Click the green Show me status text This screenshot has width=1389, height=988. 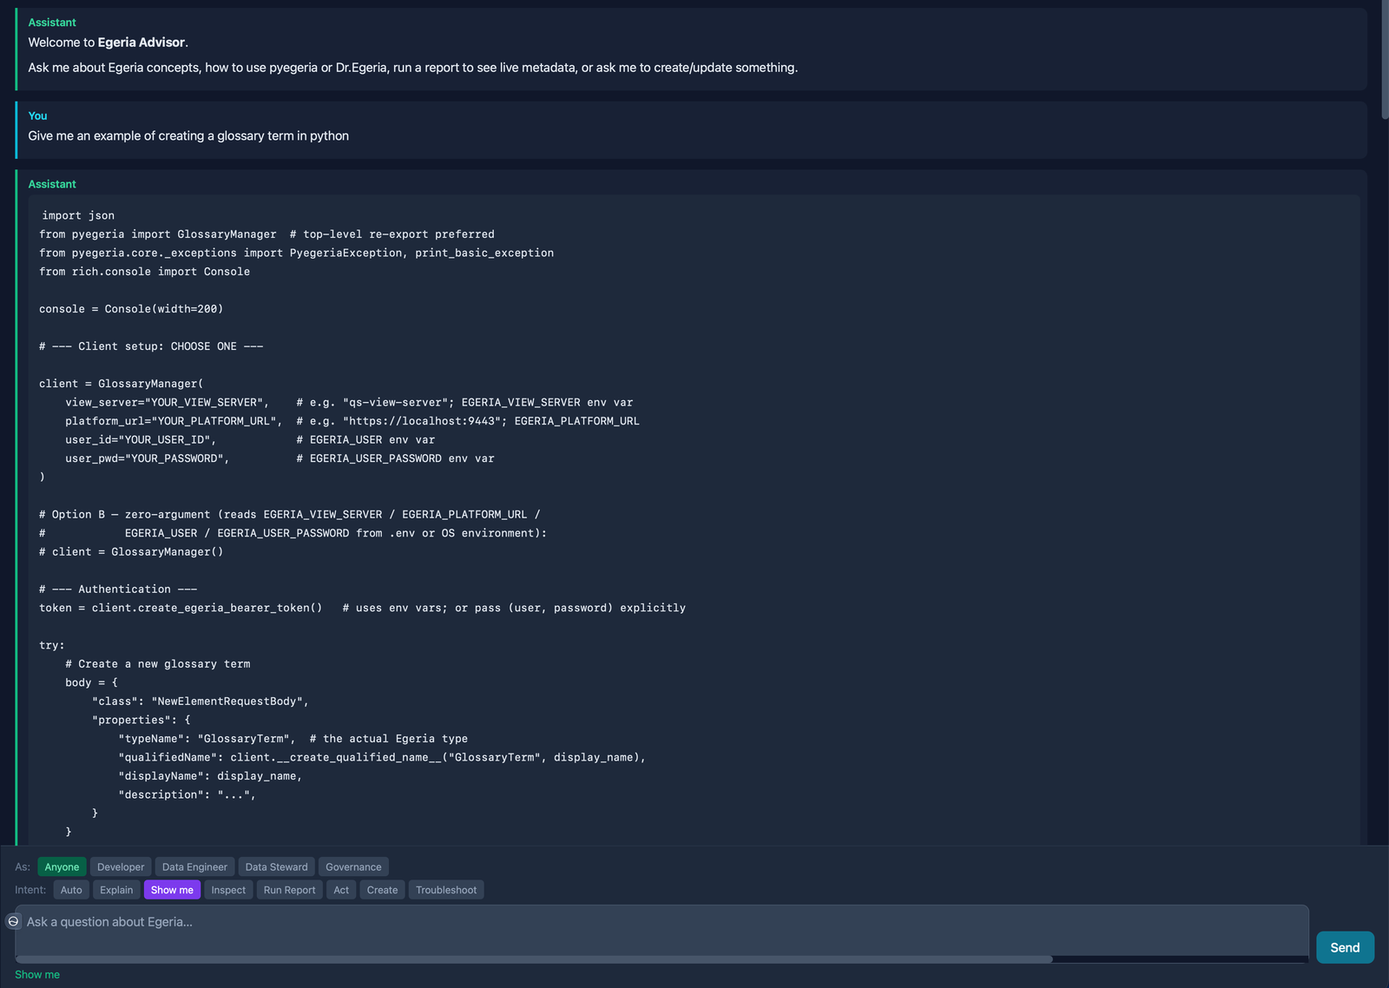click(x=37, y=974)
